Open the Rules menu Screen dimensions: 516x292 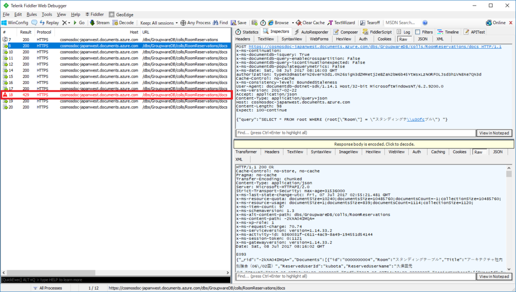tap(32, 15)
